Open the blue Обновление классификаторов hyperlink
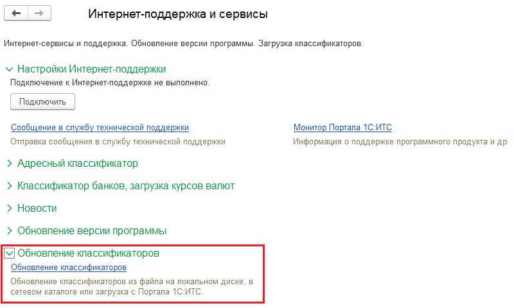 point(69,268)
